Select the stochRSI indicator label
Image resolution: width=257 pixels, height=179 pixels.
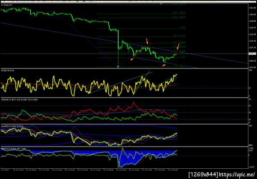point(12,126)
